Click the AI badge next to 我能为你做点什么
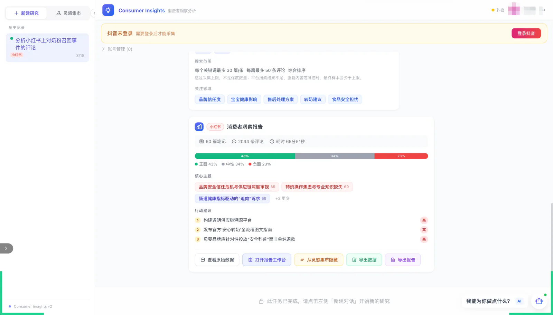Viewport: 553px width, 315px height. [519, 301]
